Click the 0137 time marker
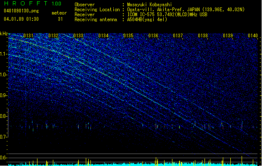262x166 pixels. [178, 36]
